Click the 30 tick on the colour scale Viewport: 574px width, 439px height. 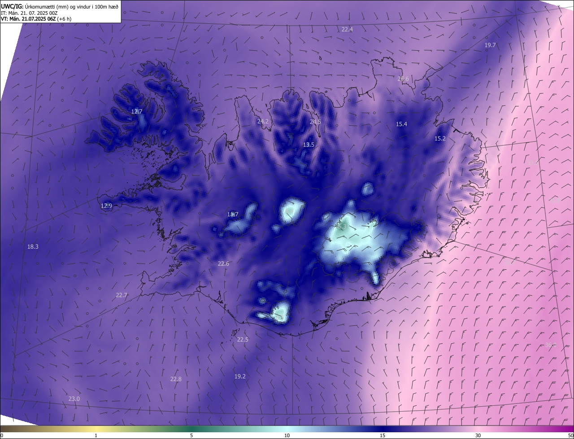point(478,435)
